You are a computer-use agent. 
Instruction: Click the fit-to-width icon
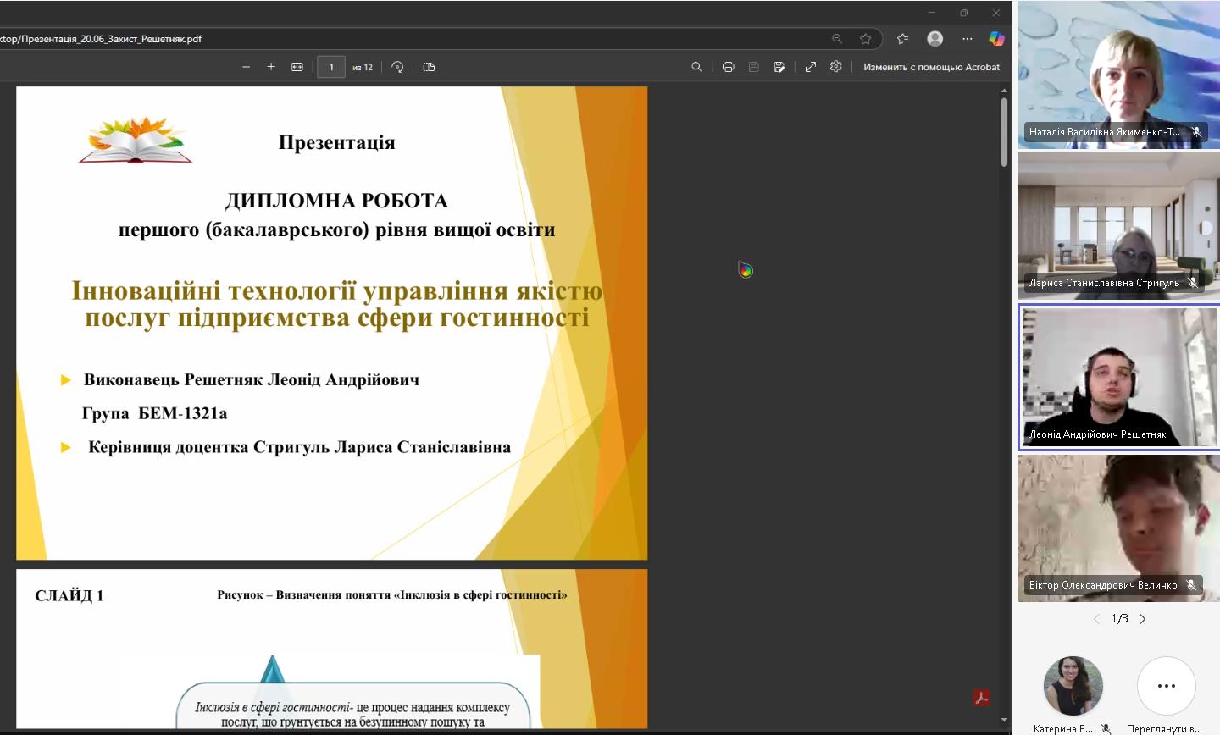297,67
